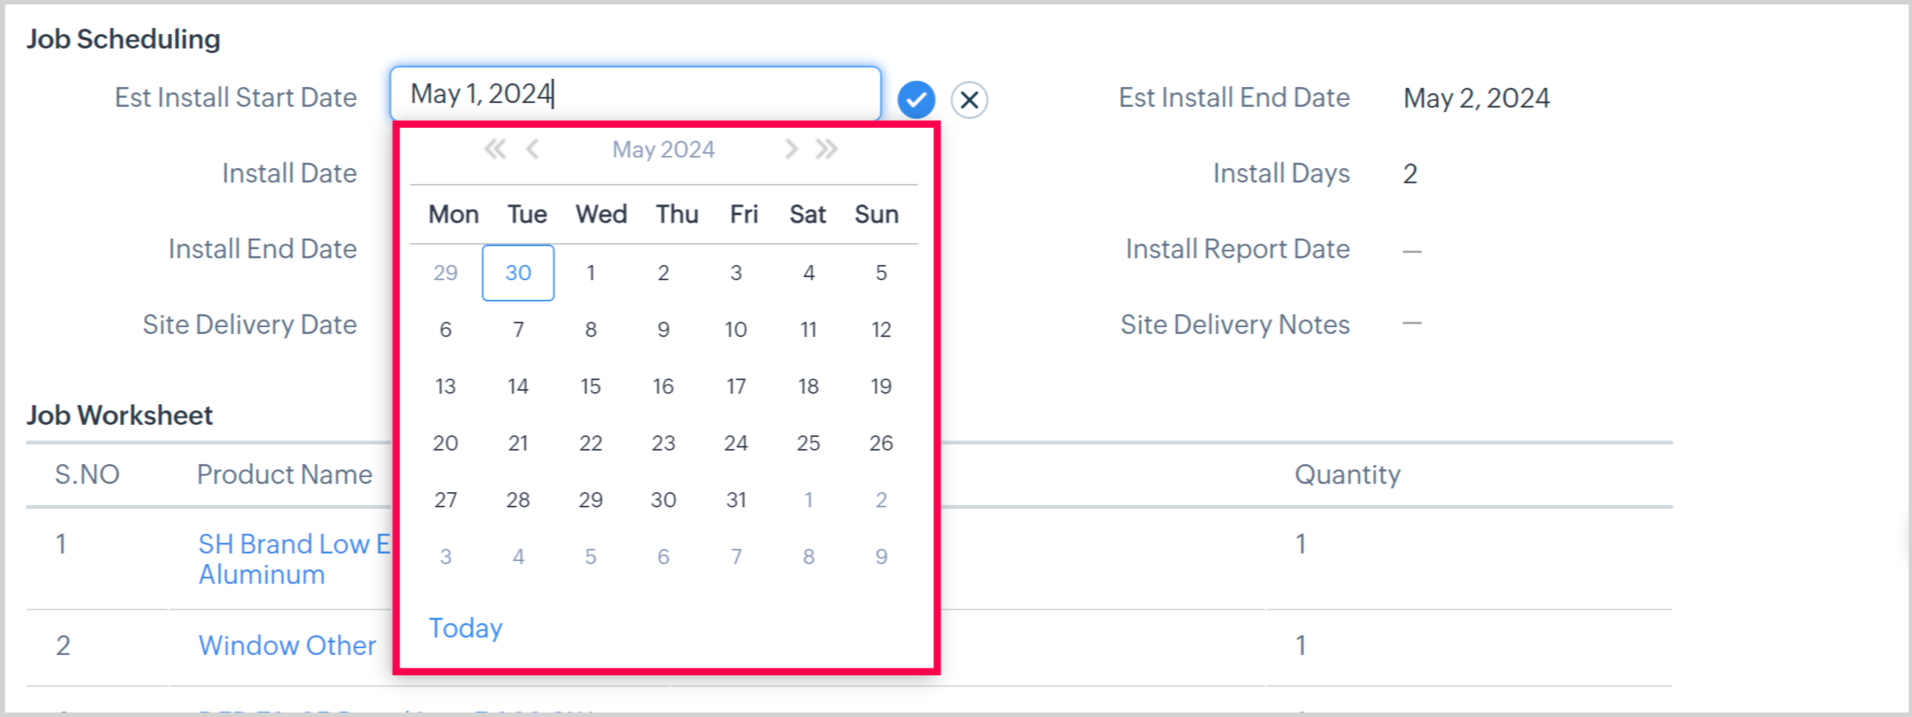Go to previous month in calendar
This screenshot has width=1912, height=717.
tap(533, 149)
